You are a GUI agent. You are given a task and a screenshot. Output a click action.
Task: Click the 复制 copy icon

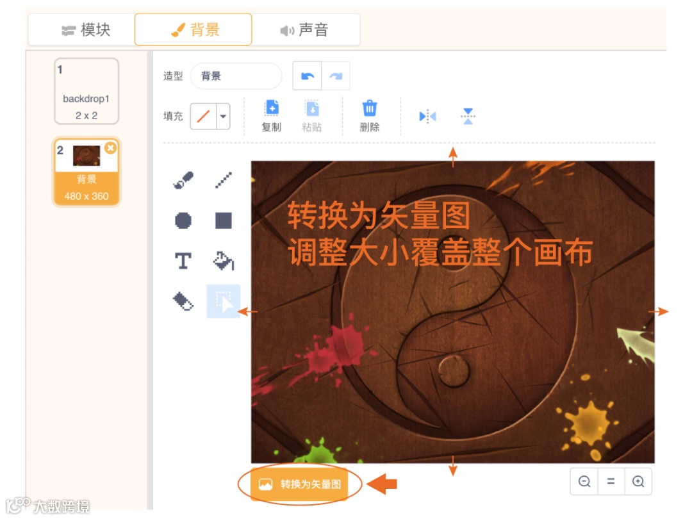(x=272, y=108)
